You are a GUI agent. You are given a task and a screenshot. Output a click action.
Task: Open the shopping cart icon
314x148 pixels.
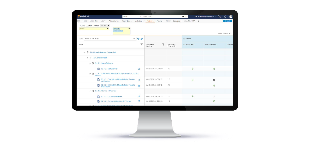click(x=220, y=17)
